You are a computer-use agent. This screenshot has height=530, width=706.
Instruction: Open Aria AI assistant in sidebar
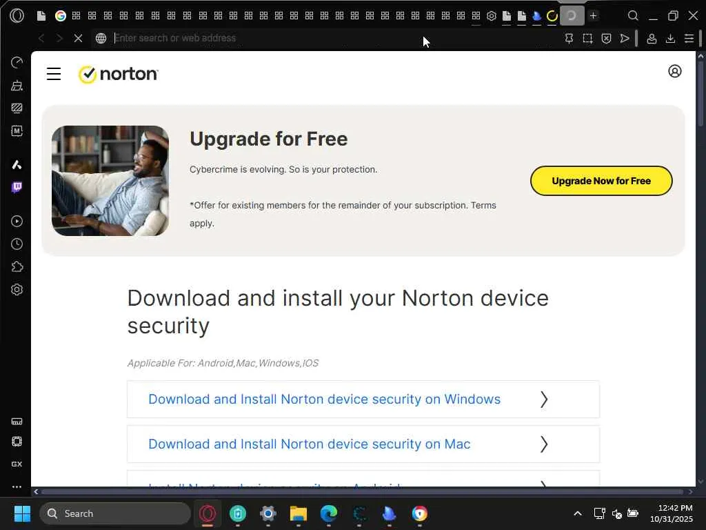pos(17,165)
